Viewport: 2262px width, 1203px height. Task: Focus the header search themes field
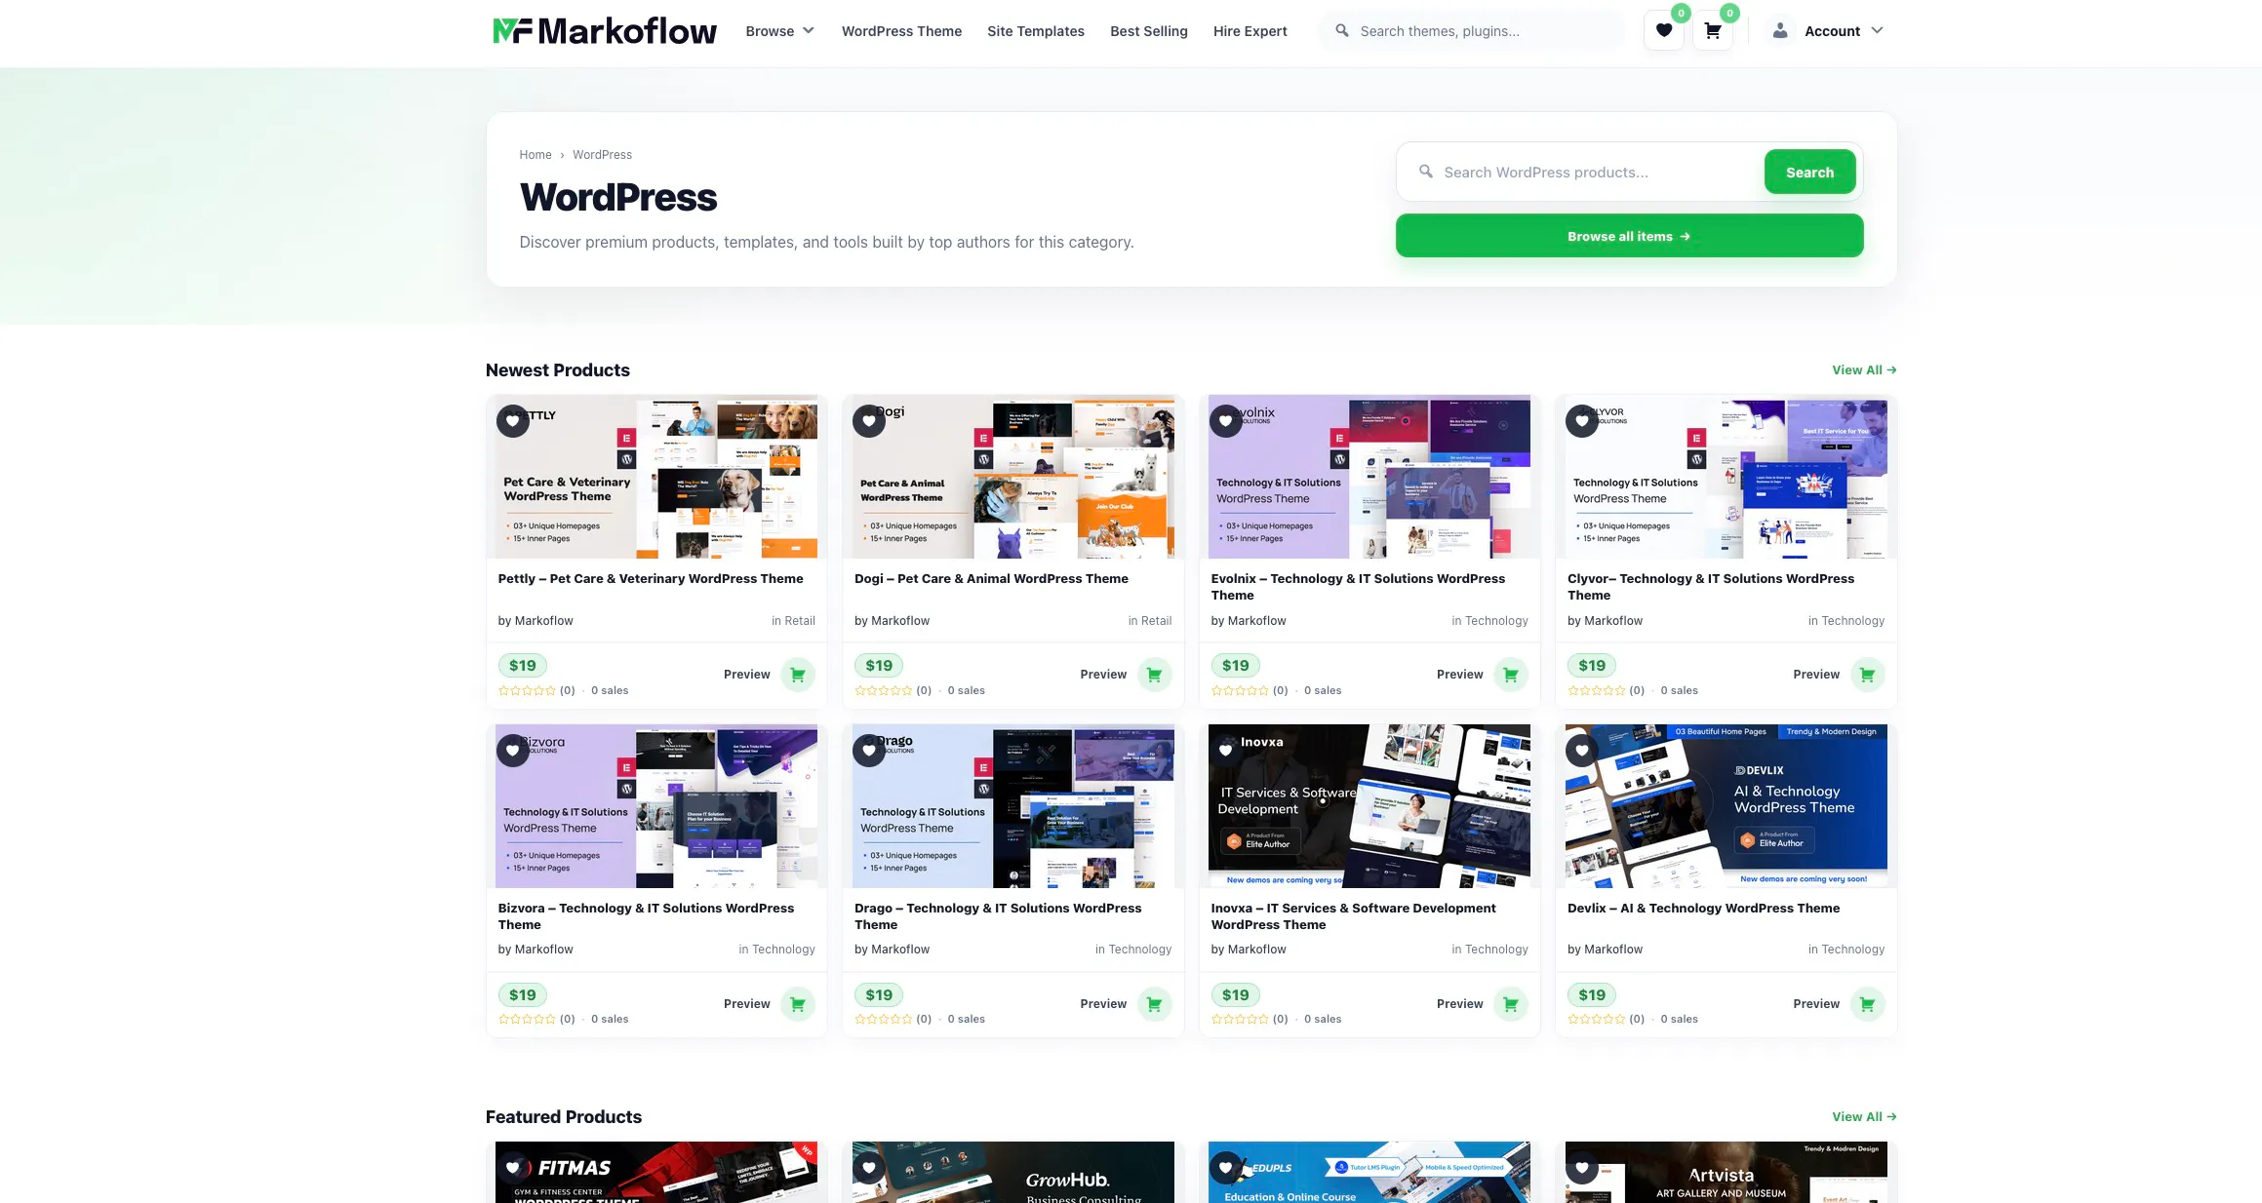pos(1473,31)
